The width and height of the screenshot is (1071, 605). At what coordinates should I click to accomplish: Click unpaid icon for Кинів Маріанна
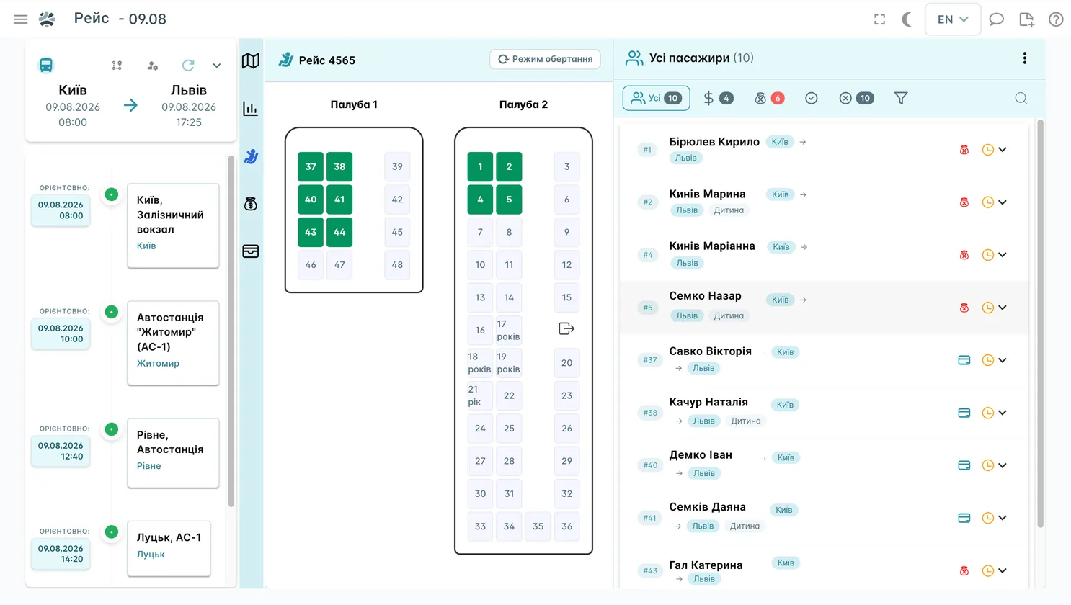coord(964,255)
